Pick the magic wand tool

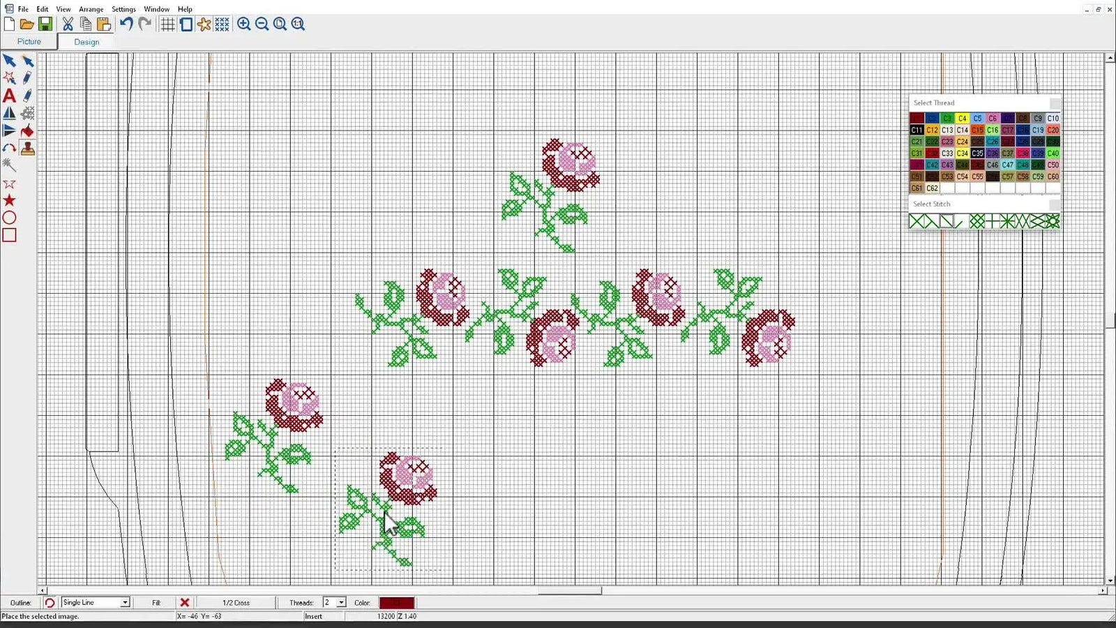(10, 165)
